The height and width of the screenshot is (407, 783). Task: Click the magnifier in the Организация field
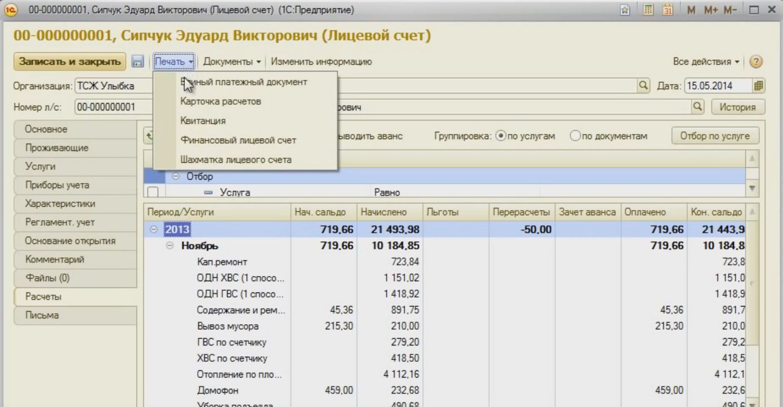[645, 87]
